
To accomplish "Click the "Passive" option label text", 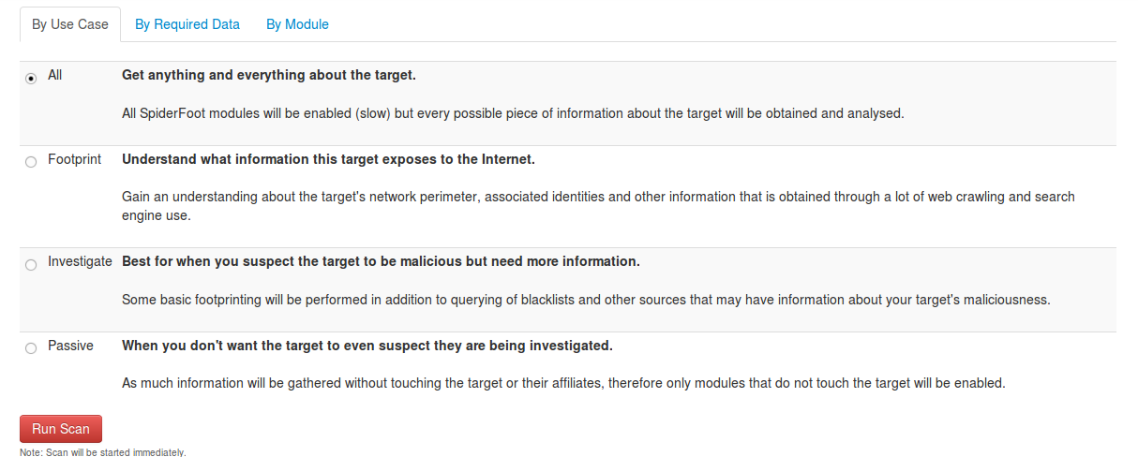I will pyautogui.click(x=71, y=346).
